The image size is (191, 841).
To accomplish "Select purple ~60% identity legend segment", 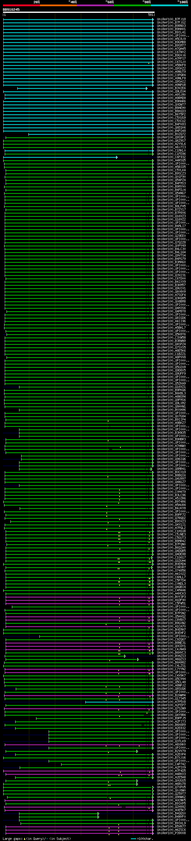I will tap(96, 5).
